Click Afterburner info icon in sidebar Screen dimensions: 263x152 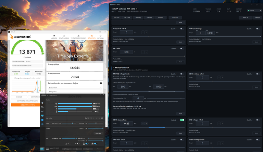coord(42,120)
